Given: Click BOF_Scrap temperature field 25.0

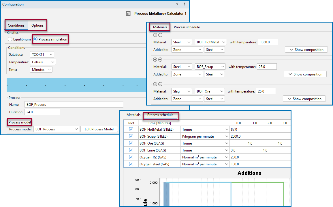Looking at the screenshot, I should (267, 67).
